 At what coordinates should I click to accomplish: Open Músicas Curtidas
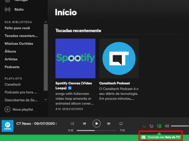[19, 44]
